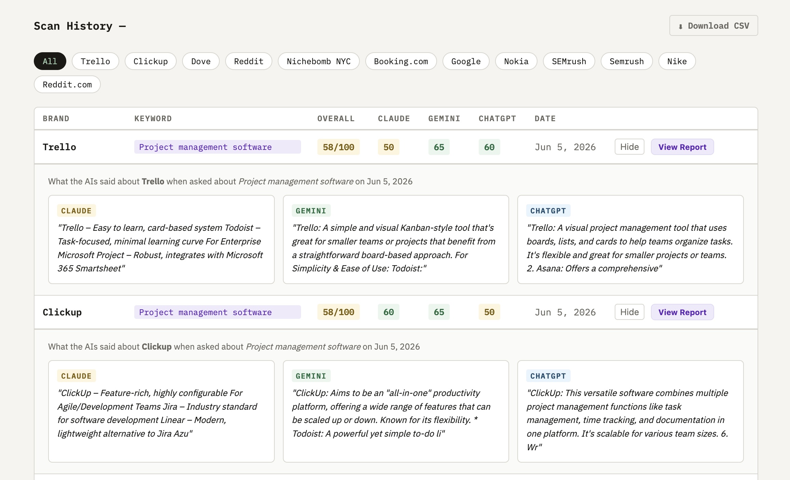Click the Clickup brand name cell

tap(62, 312)
